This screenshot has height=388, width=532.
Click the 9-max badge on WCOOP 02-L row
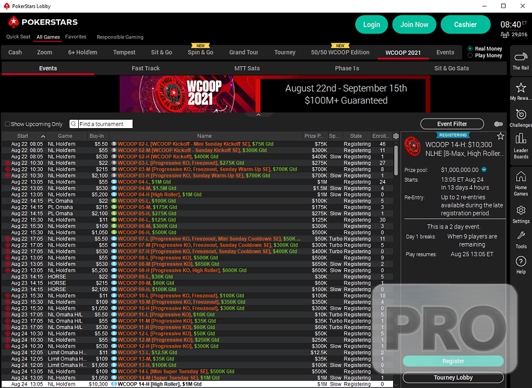click(114, 144)
